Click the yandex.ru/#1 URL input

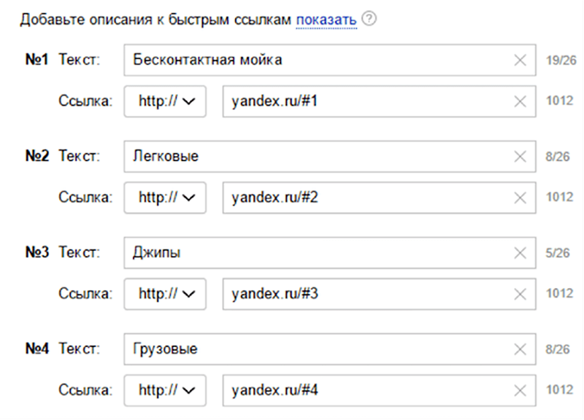pyautogui.click(x=365, y=101)
